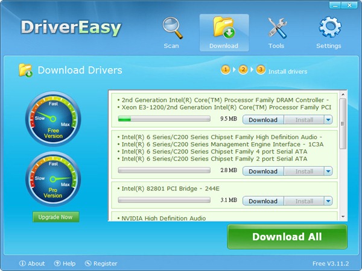
Task: Open the About link
Action: (x=36, y=263)
